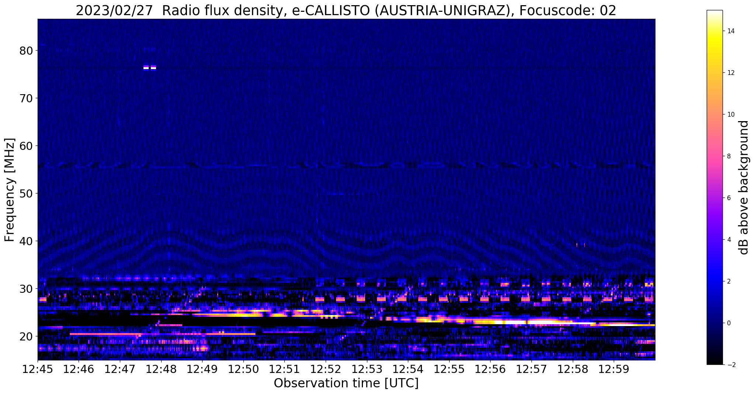Click the pink horizontal line at 20 MHz near 12:46
The height and width of the screenshot is (394, 755).
coord(105,334)
